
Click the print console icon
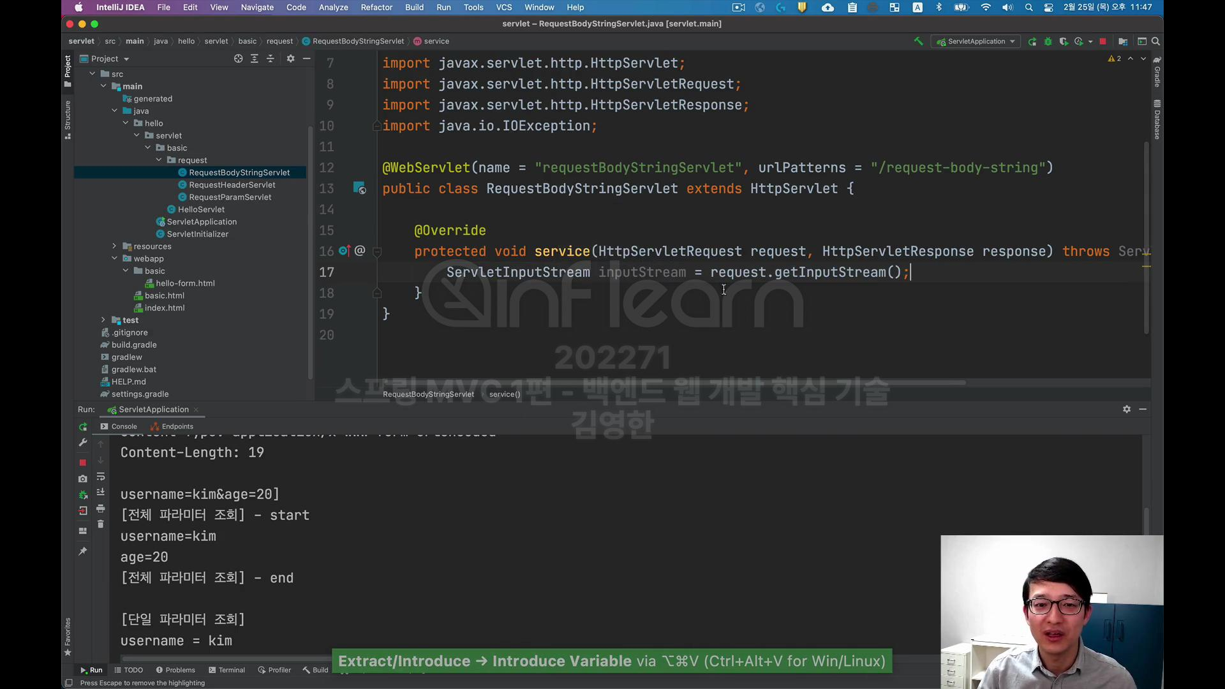[x=100, y=508]
